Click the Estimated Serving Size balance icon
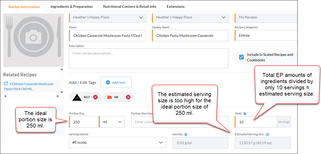This screenshot has width=321, height=154. [x=267, y=134]
